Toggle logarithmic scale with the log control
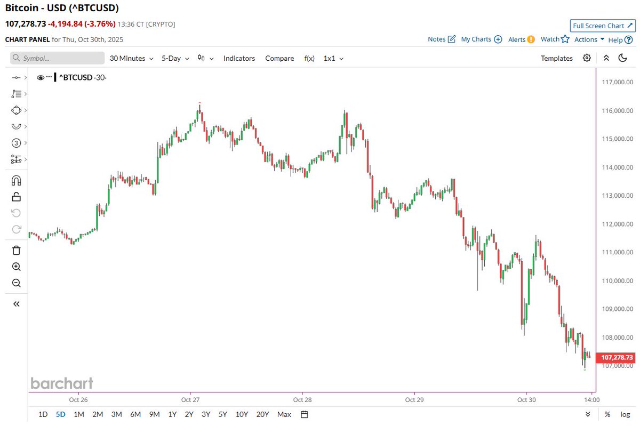Viewport: 640px width, 426px height. point(625,414)
